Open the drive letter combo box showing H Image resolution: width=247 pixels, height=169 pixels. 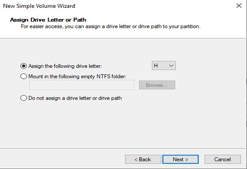[x=164, y=66]
